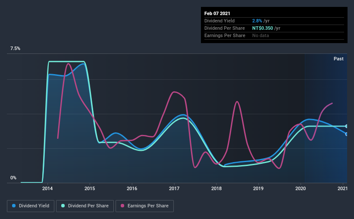Toggle the Earnings Per Share legend button
Screen dimensions: 354x219
145,206
